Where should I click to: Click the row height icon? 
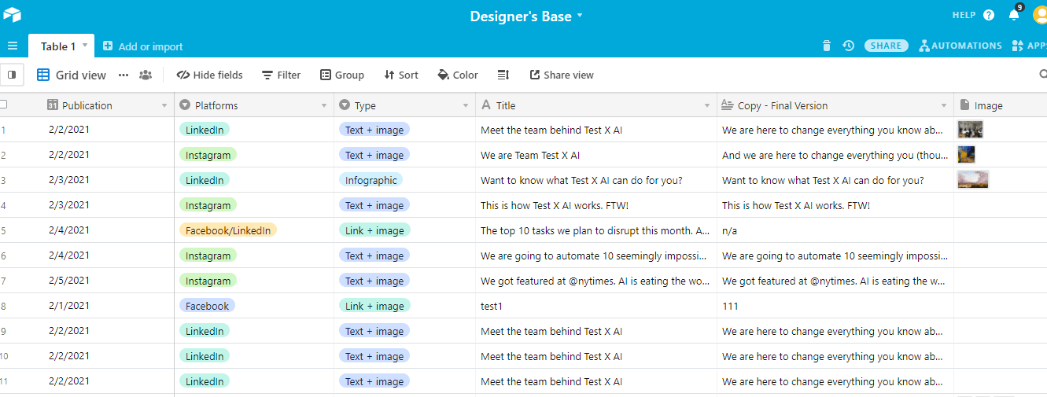pos(503,75)
